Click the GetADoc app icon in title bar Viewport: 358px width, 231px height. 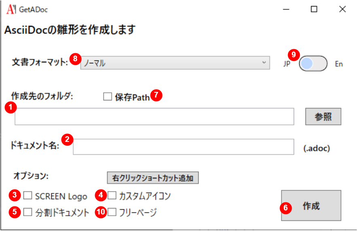pyautogui.click(x=11, y=9)
